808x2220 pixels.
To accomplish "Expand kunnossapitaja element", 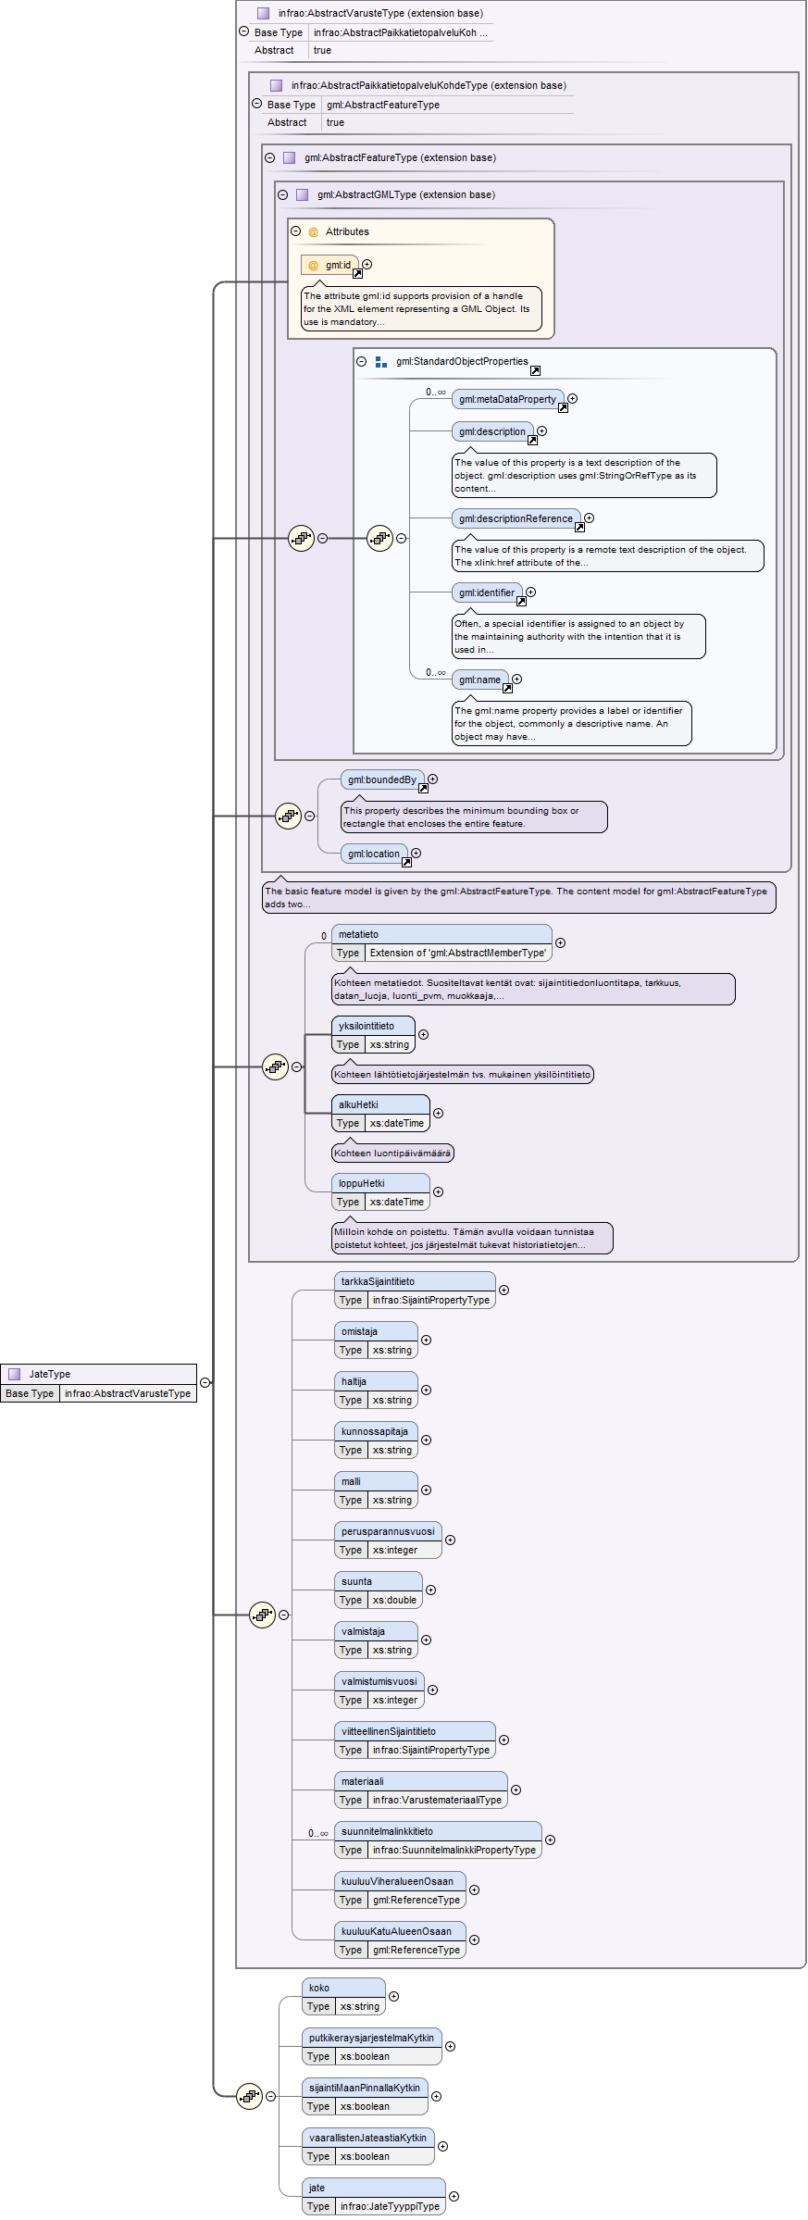I will 426,1441.
